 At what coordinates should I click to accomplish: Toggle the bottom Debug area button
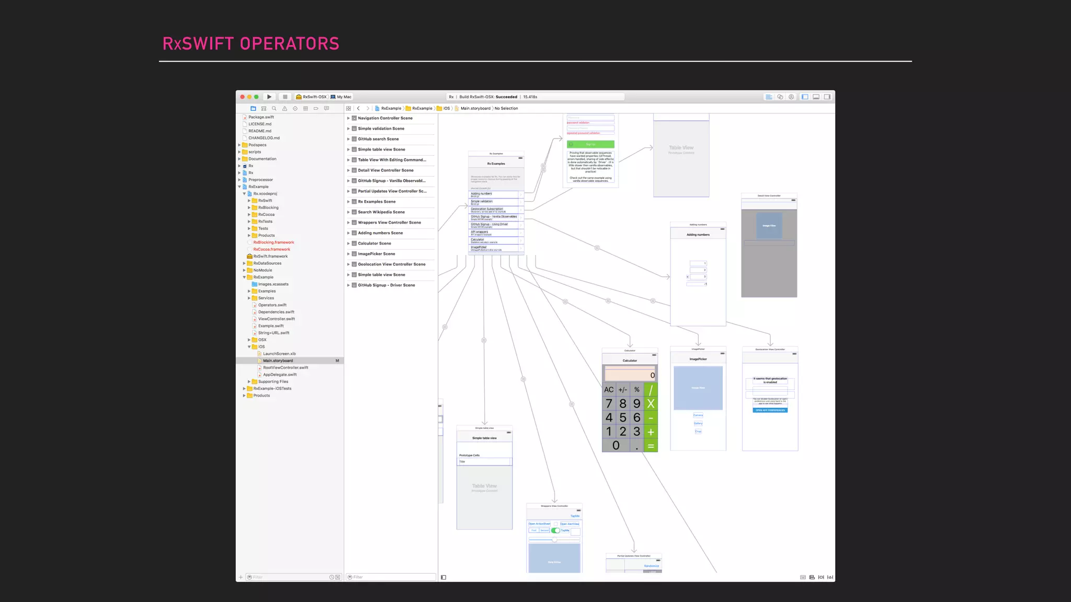pos(816,97)
